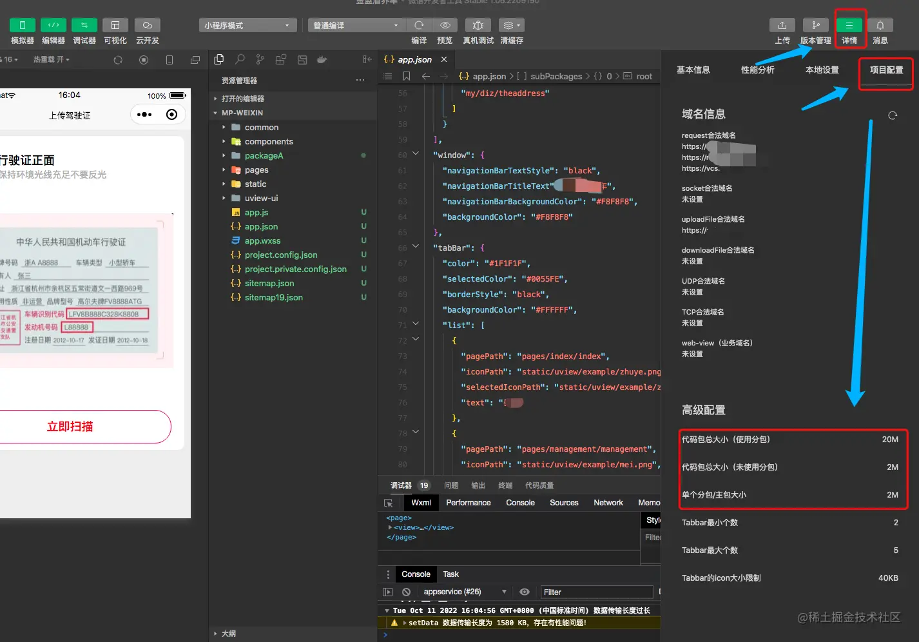Toggle the console live expression eye icon
Image resolution: width=919 pixels, height=642 pixels.
[x=525, y=592]
